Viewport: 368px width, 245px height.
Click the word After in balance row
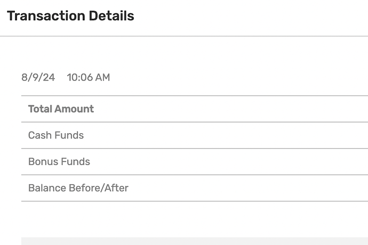(x=118, y=188)
